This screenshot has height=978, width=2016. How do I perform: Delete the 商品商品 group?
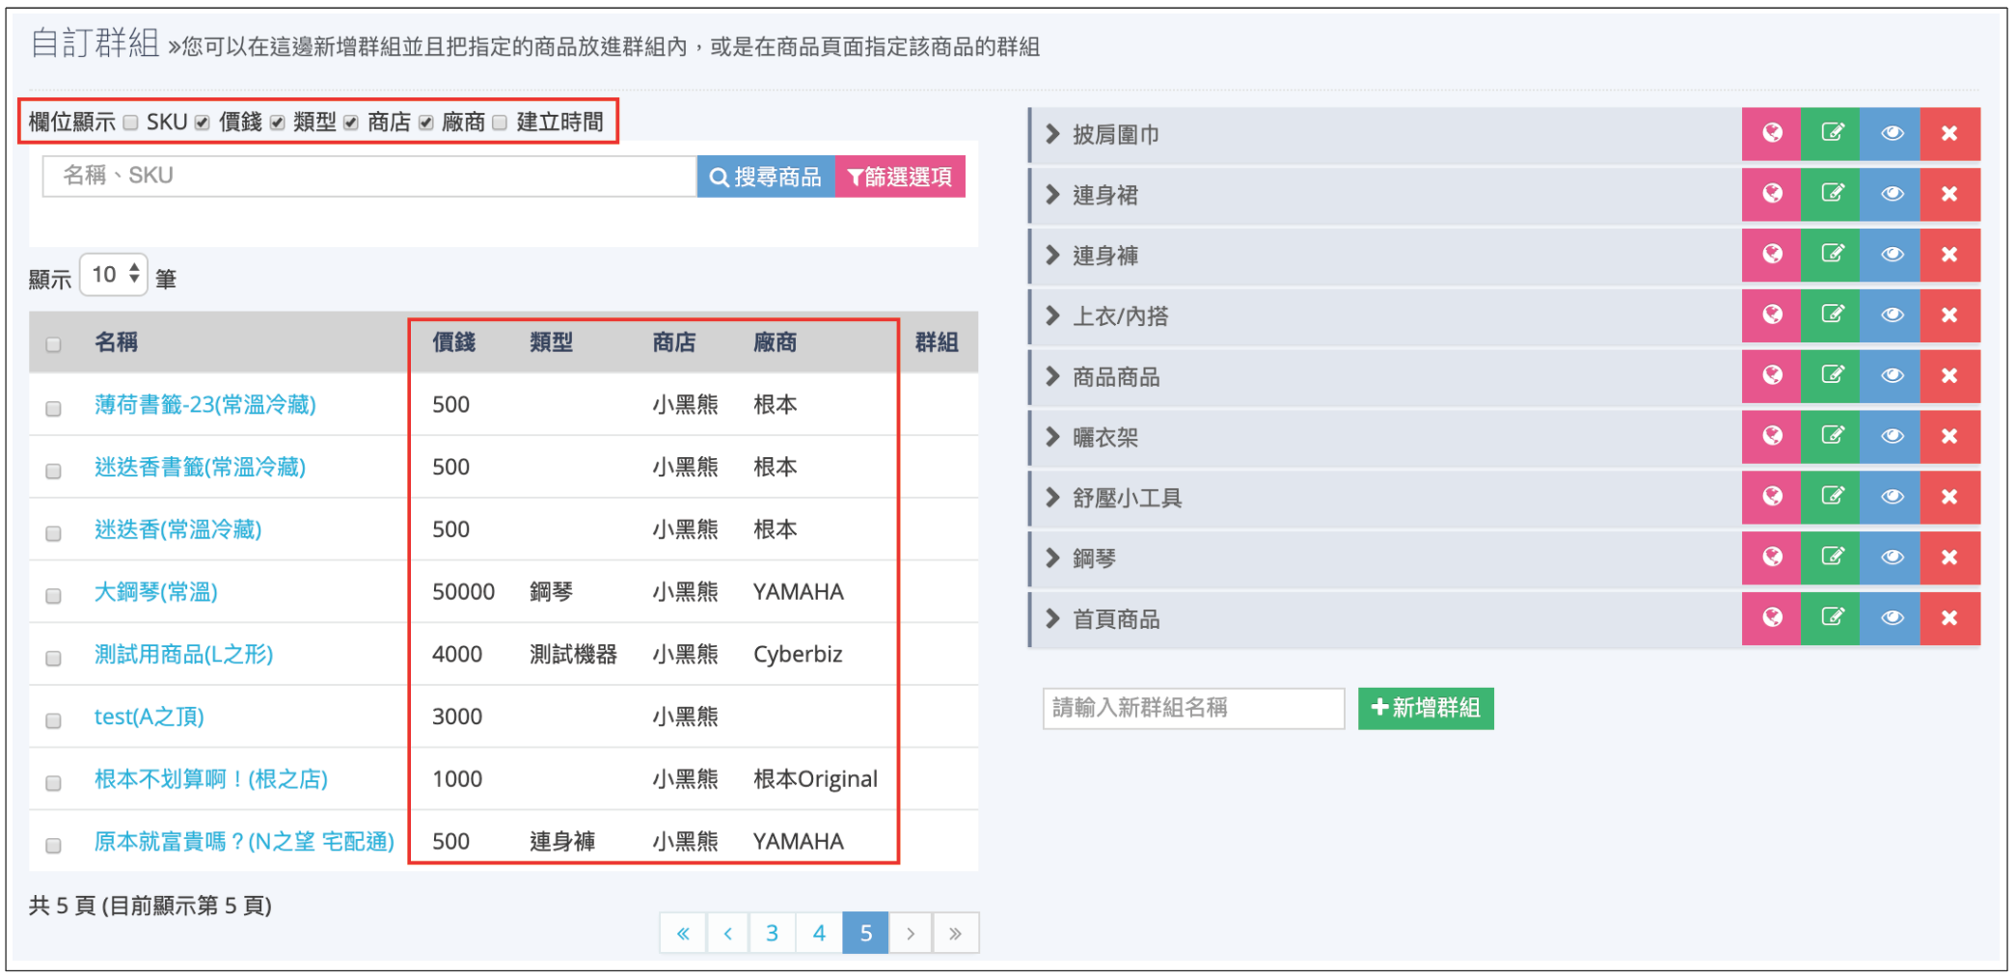tap(1949, 377)
